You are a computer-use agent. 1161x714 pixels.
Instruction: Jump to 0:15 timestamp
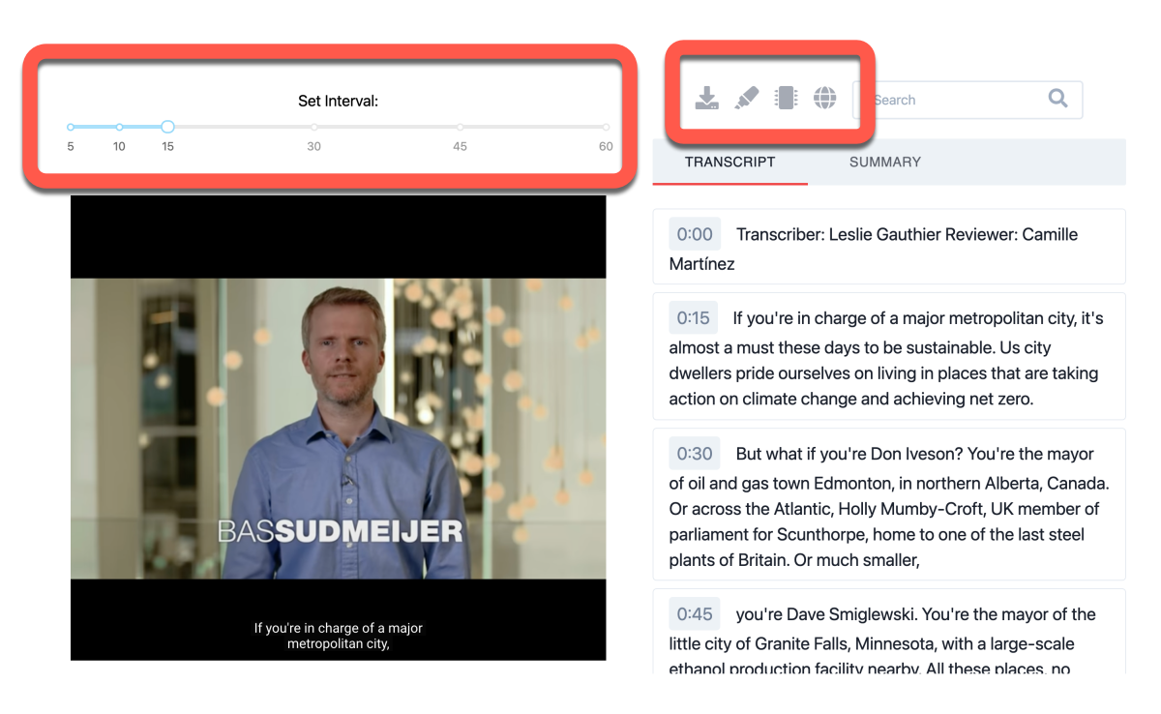pyautogui.click(x=694, y=318)
